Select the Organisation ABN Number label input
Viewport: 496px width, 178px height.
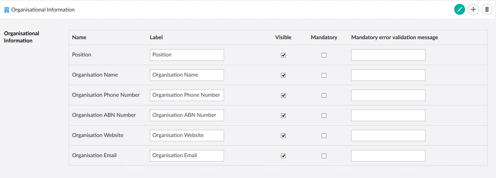coord(187,115)
